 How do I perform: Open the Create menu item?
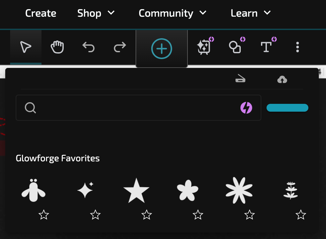coord(41,13)
